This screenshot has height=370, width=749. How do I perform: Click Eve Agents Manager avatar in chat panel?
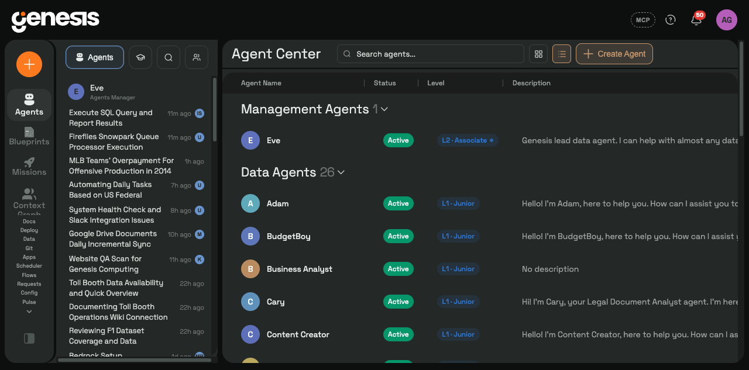[76, 92]
